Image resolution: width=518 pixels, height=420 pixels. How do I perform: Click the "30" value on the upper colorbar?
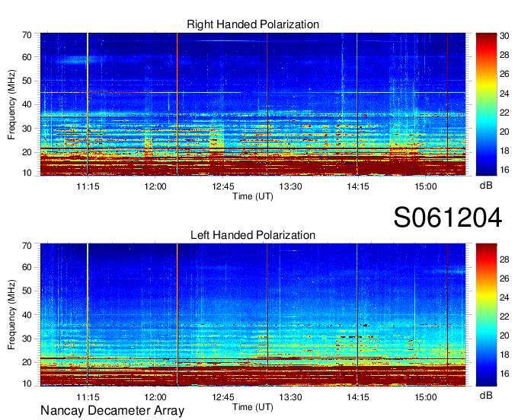click(504, 36)
